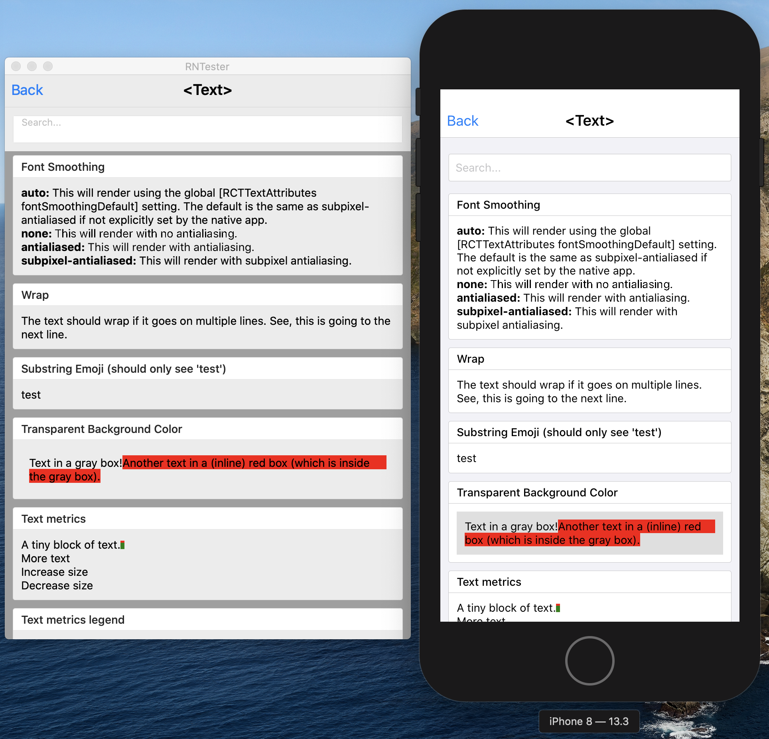Click the RNTester window title bar
Screen dimensions: 769x739
(x=207, y=66)
